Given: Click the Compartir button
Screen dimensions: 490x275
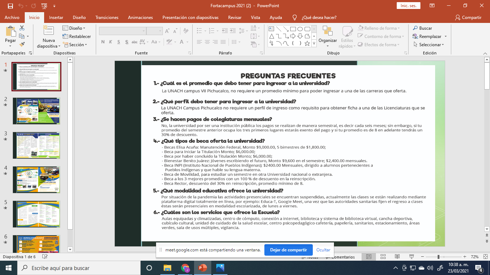Looking at the screenshot, I should pyautogui.click(x=468, y=18).
